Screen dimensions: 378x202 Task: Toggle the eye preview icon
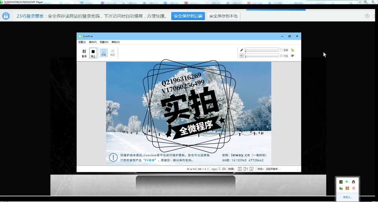pos(293,56)
